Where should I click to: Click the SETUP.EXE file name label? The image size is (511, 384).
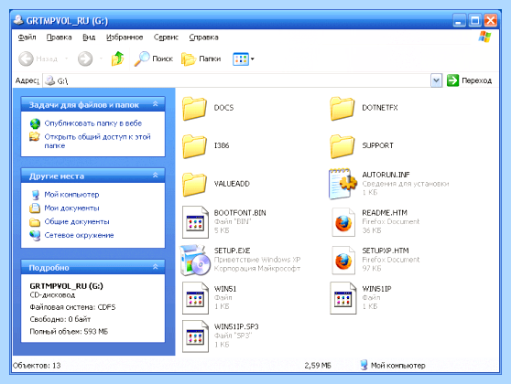click(x=232, y=251)
